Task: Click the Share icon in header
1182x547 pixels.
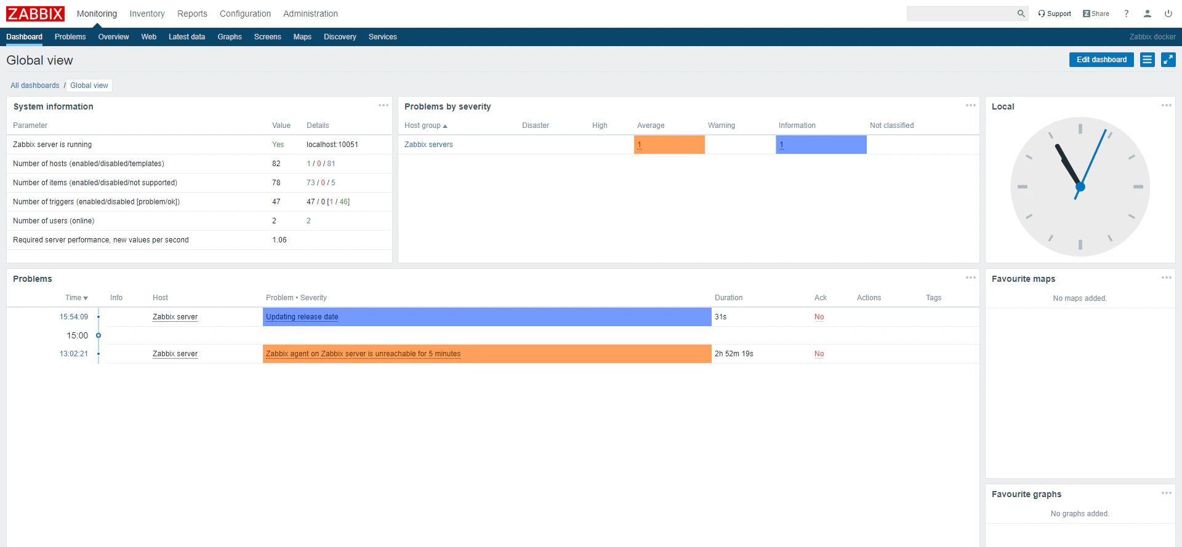Action: [1096, 14]
